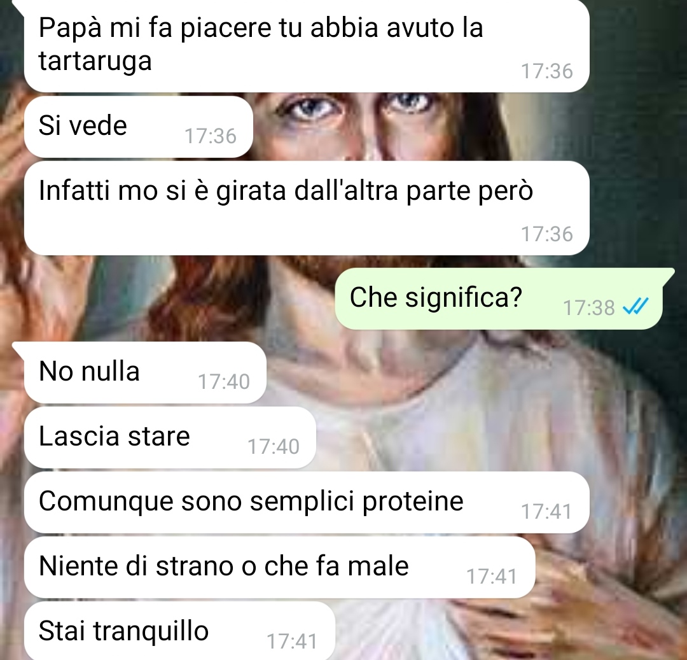687x660 pixels.
Task: Tap the 17:41 timestamp beside 'Niente di strano'
Action: pyautogui.click(x=492, y=576)
